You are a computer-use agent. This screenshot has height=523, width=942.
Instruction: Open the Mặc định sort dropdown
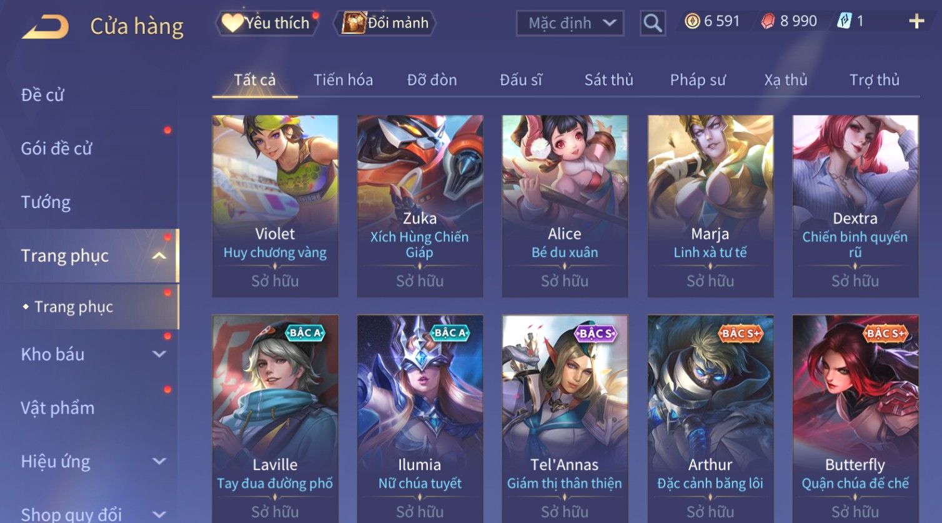pyautogui.click(x=570, y=23)
